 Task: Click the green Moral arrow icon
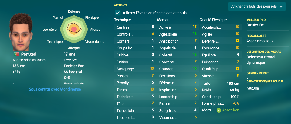tap(219, 110)
